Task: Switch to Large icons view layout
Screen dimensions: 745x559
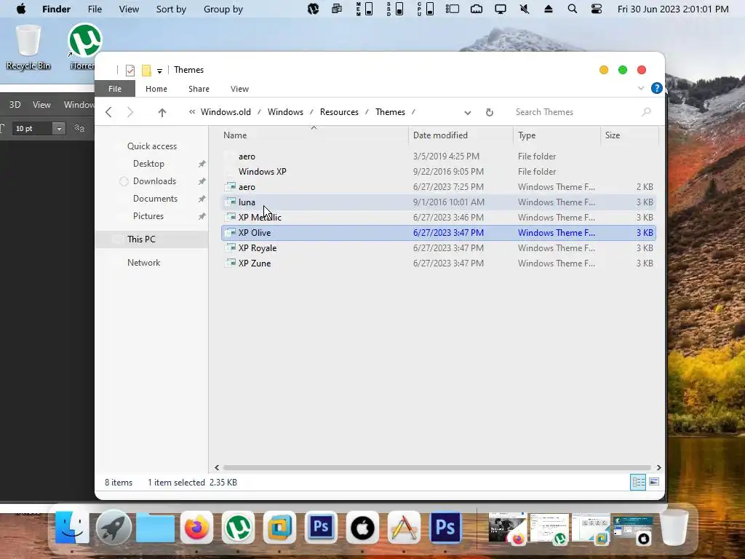Action: [x=654, y=482]
